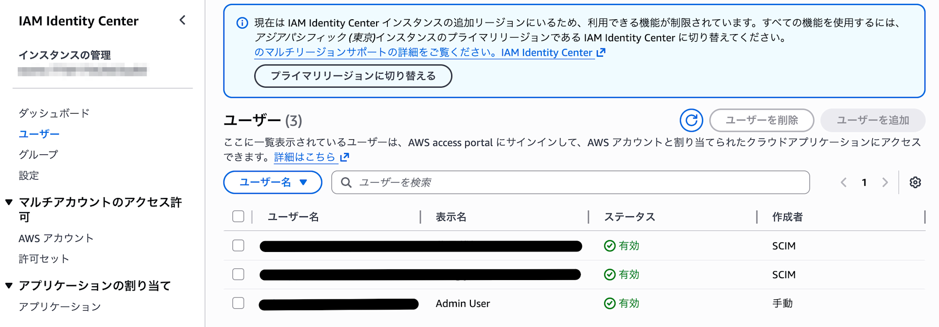
Task: Collapse the マルチアカウントのアクセス許可 section
Action: pos(9,202)
